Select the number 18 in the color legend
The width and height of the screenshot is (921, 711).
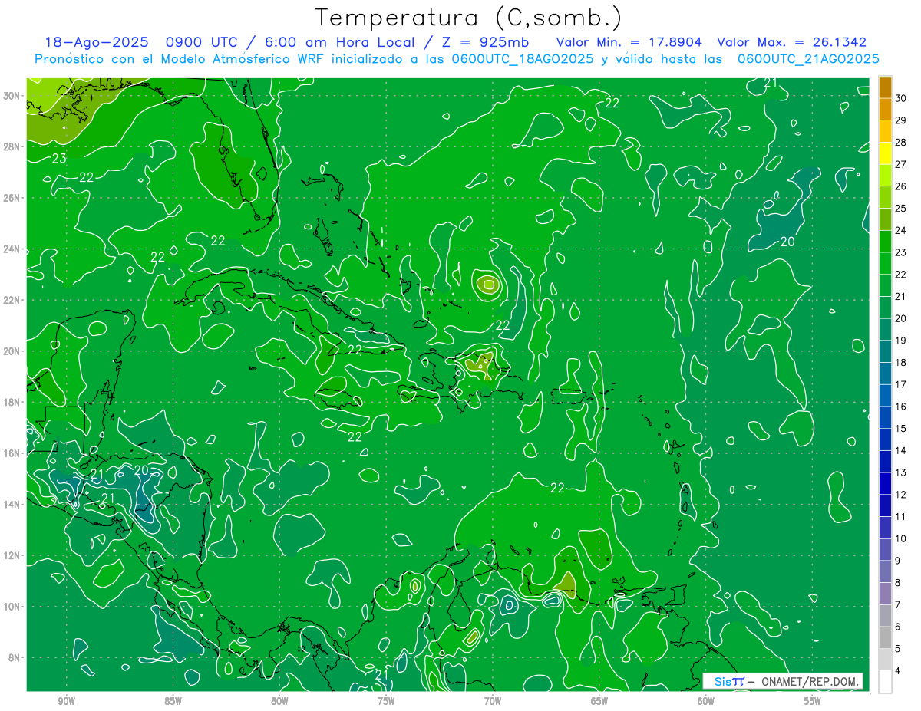[x=901, y=362]
